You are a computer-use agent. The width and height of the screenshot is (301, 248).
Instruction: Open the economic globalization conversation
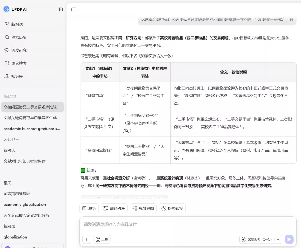tap(24, 205)
